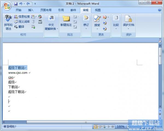
Task: Click the 中文简繁转换 conversion icon
Action: (51, 18)
